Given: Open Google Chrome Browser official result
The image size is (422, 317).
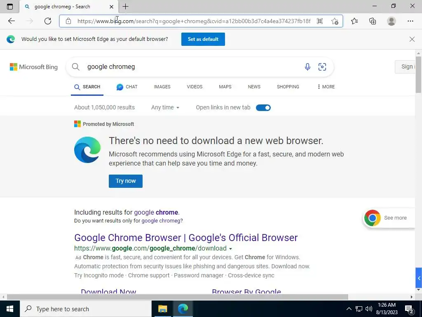Looking at the screenshot, I should point(186,238).
